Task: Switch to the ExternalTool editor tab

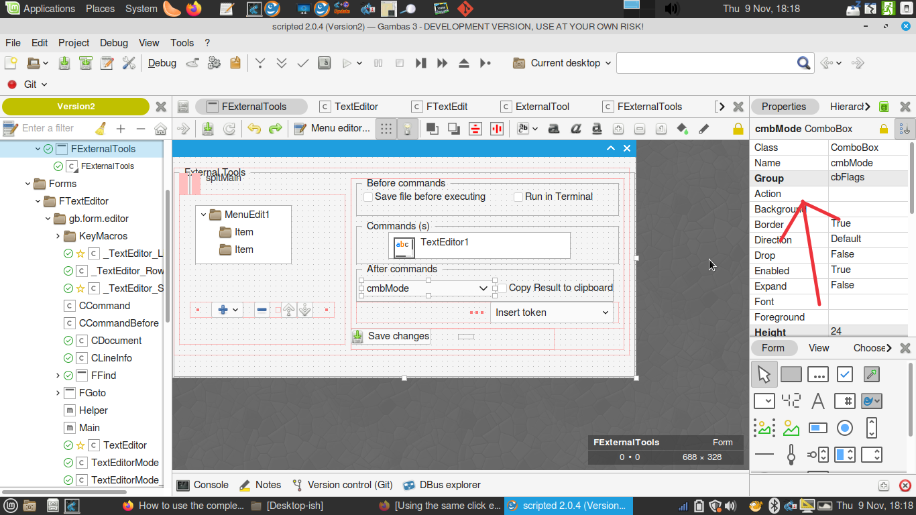Action: 541,107
